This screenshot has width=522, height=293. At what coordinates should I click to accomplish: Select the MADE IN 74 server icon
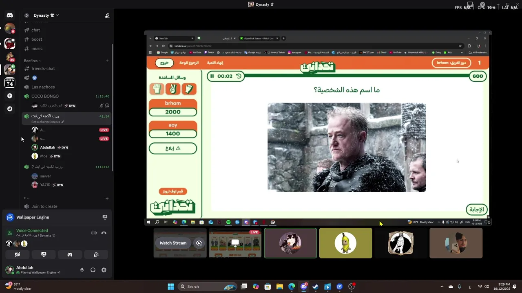coord(10,83)
